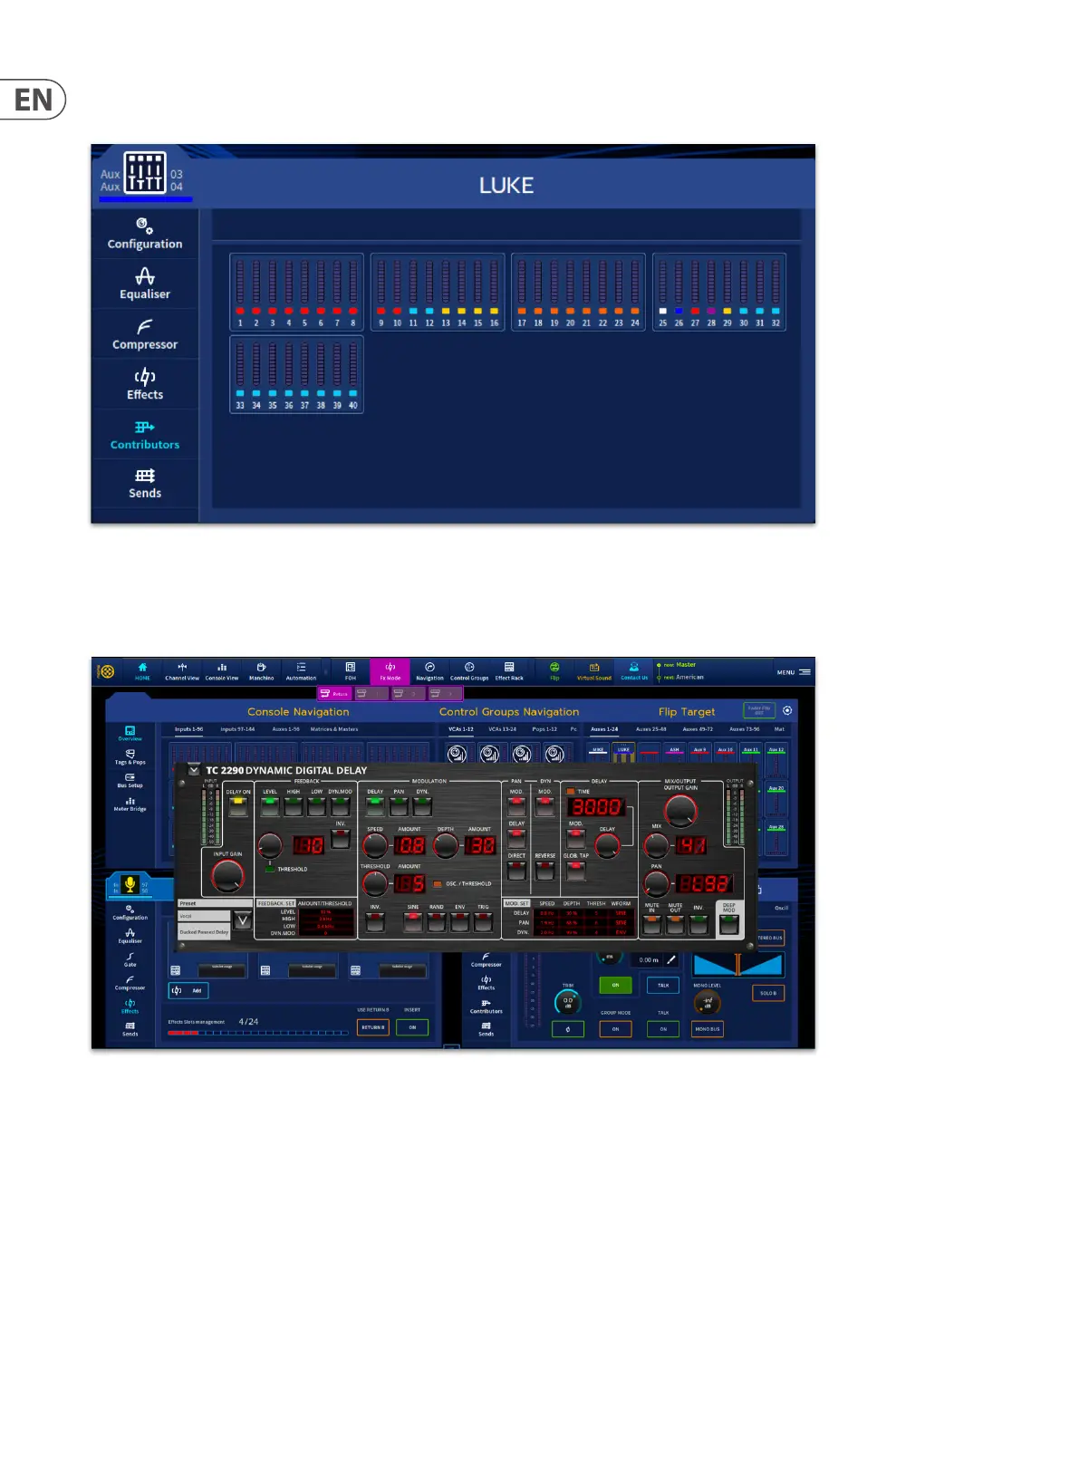The image size is (1079, 1464).
Task: Open Manchino from the top toolbar
Action: point(261,670)
